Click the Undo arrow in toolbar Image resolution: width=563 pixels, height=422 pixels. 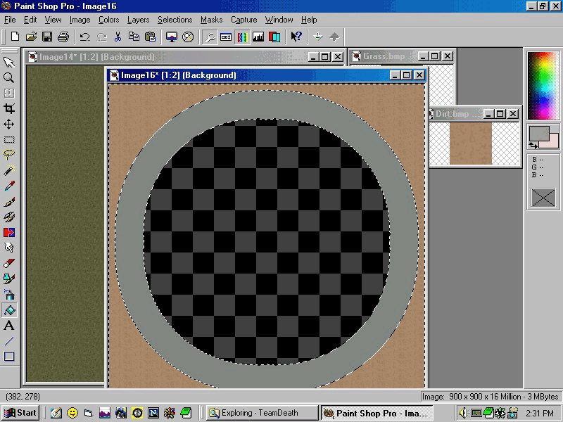point(85,37)
